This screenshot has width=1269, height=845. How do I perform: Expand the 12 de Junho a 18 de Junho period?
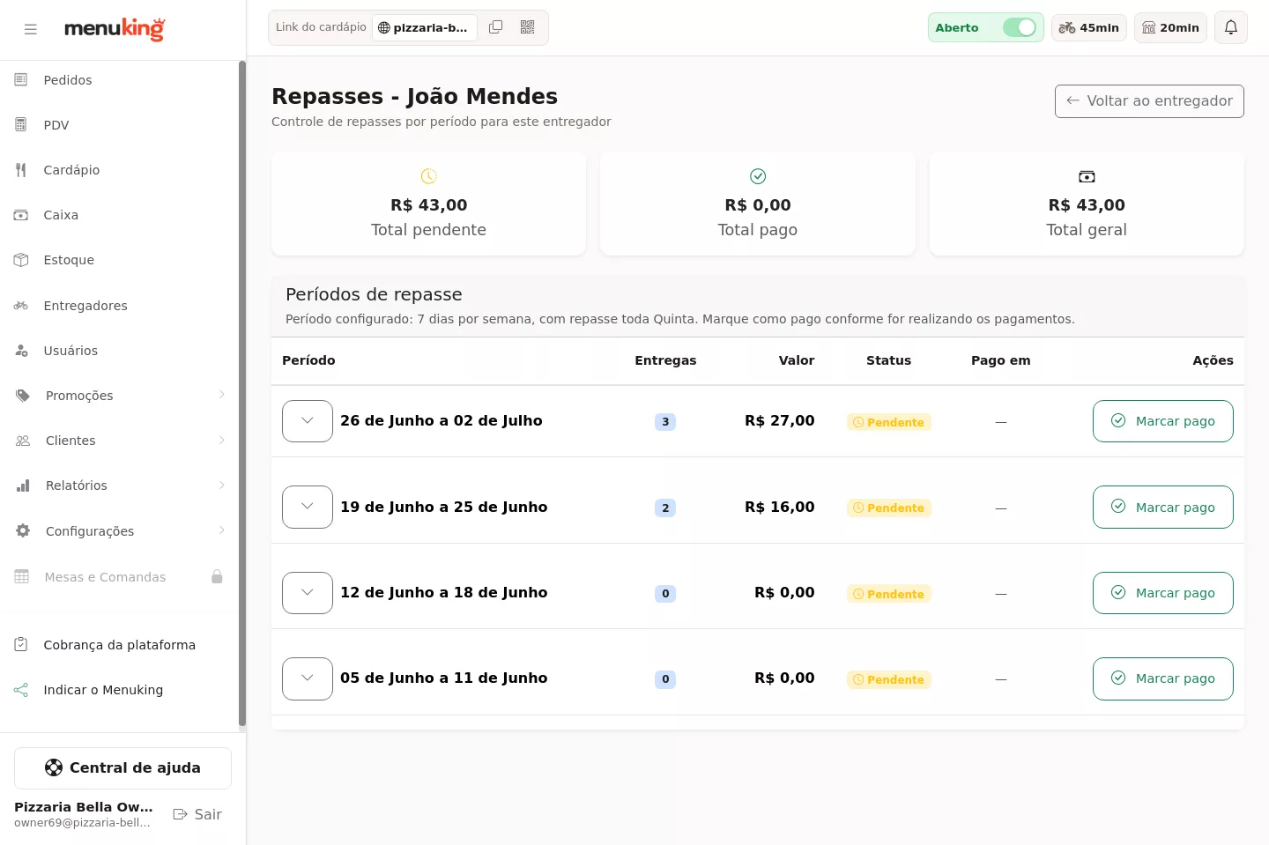[x=308, y=593]
